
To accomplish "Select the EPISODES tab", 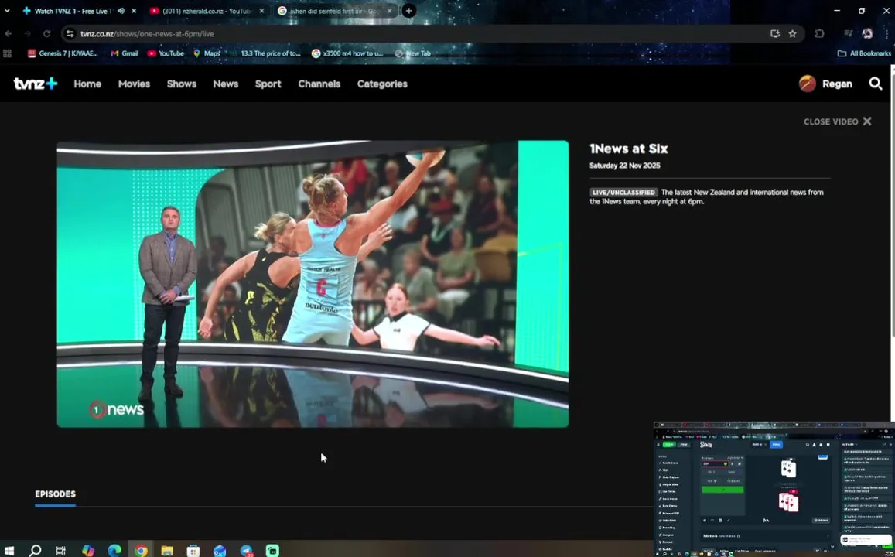I will pyautogui.click(x=56, y=494).
